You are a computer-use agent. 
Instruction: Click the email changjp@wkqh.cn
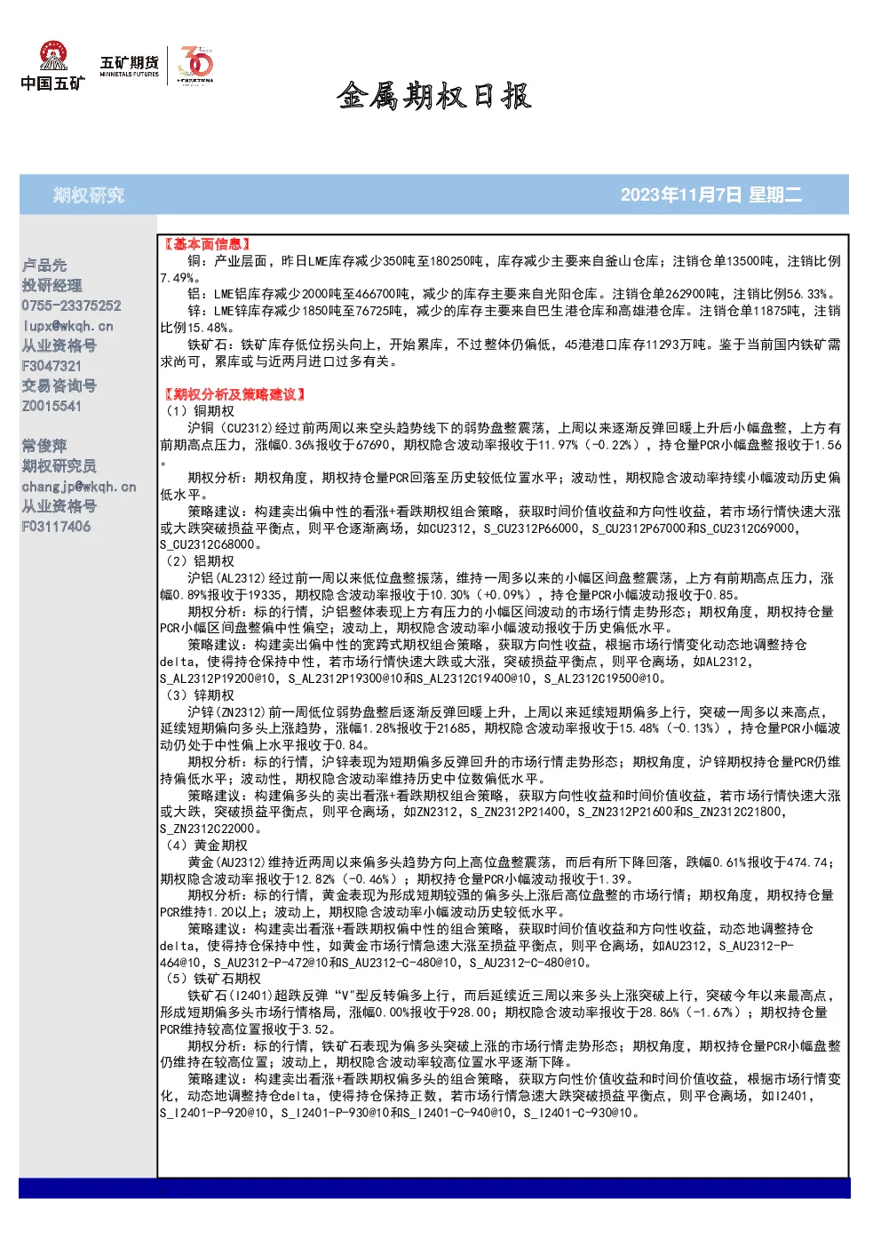point(79,487)
